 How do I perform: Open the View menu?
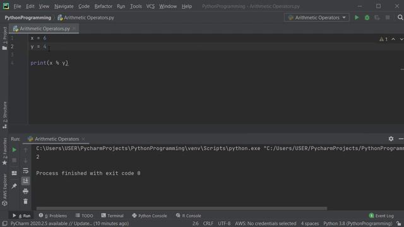[44, 6]
